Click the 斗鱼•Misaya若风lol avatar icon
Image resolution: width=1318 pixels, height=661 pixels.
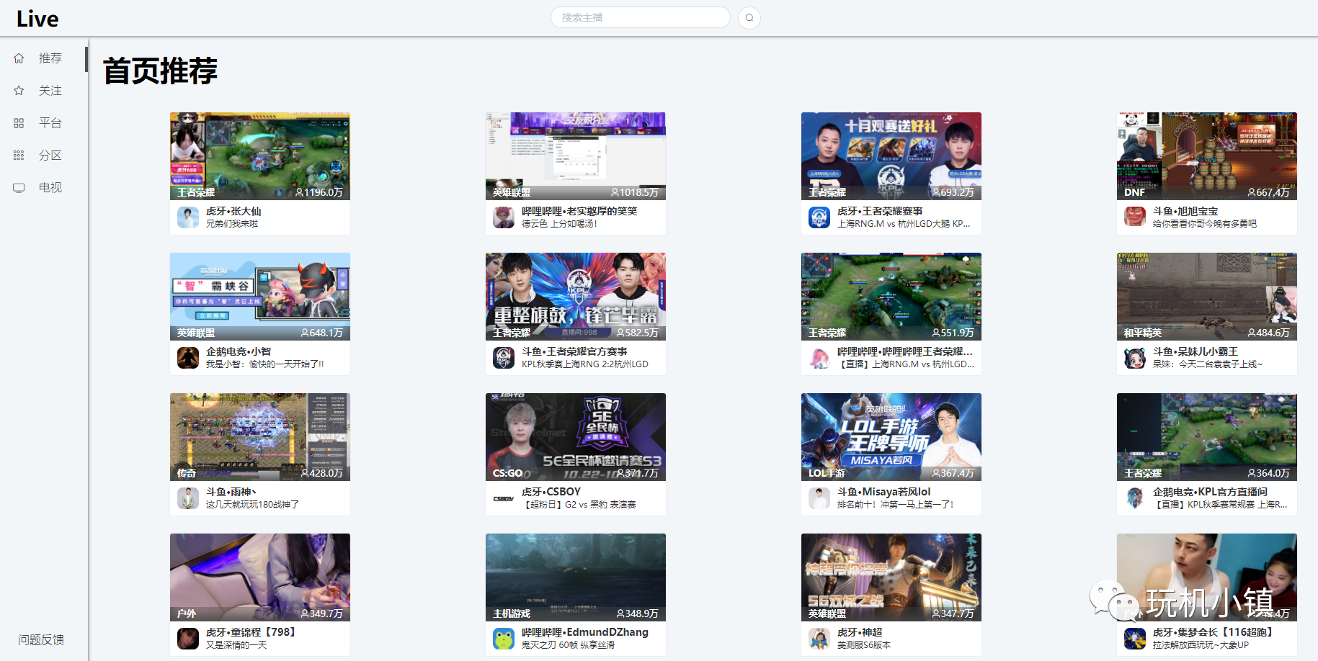point(819,498)
